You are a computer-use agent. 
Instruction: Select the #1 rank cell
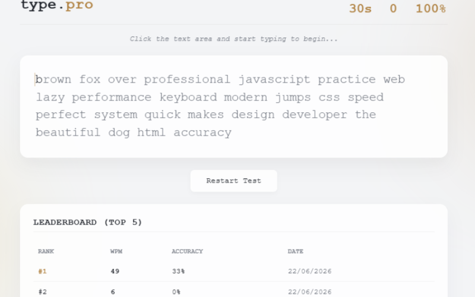click(42, 271)
